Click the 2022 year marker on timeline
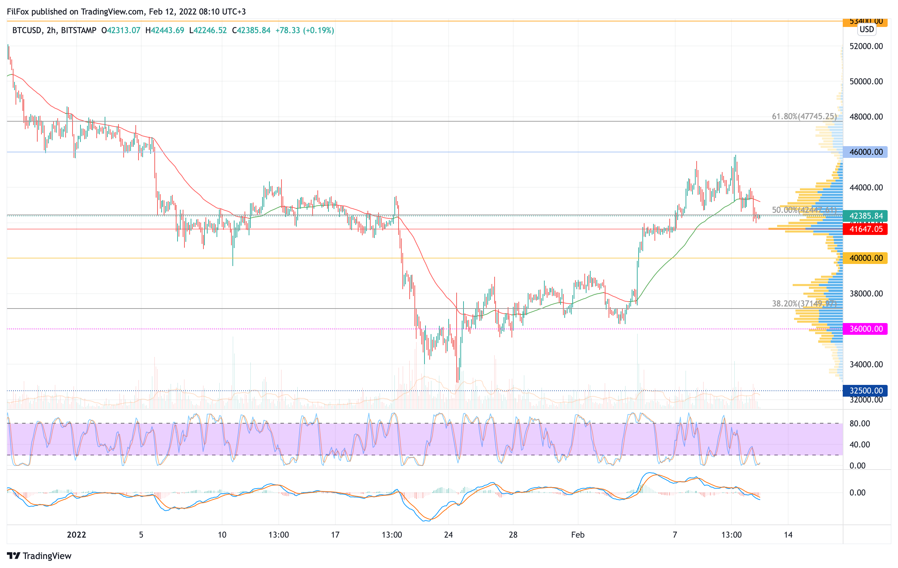This screenshot has width=898, height=568. coord(76,535)
